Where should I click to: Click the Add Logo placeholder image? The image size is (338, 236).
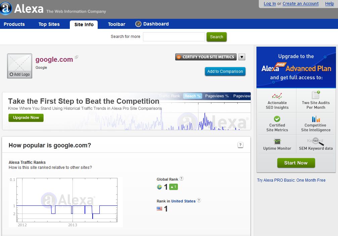19,66
